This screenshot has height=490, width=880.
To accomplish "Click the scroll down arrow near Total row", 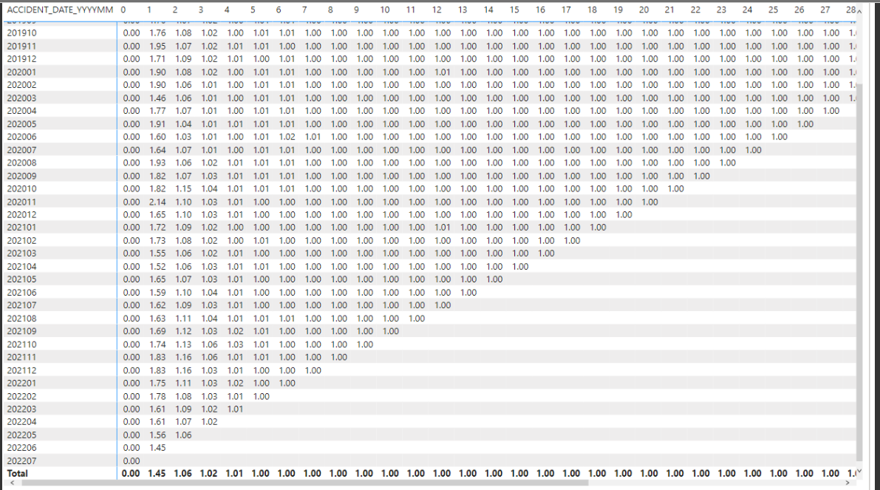I will [859, 472].
